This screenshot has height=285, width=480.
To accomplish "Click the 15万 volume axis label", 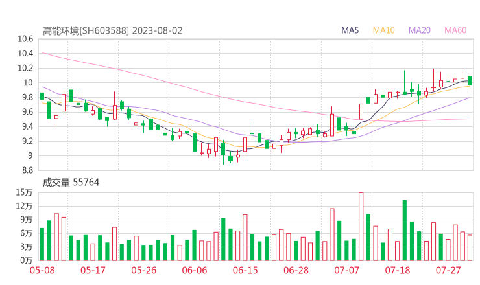I will coord(24,192).
